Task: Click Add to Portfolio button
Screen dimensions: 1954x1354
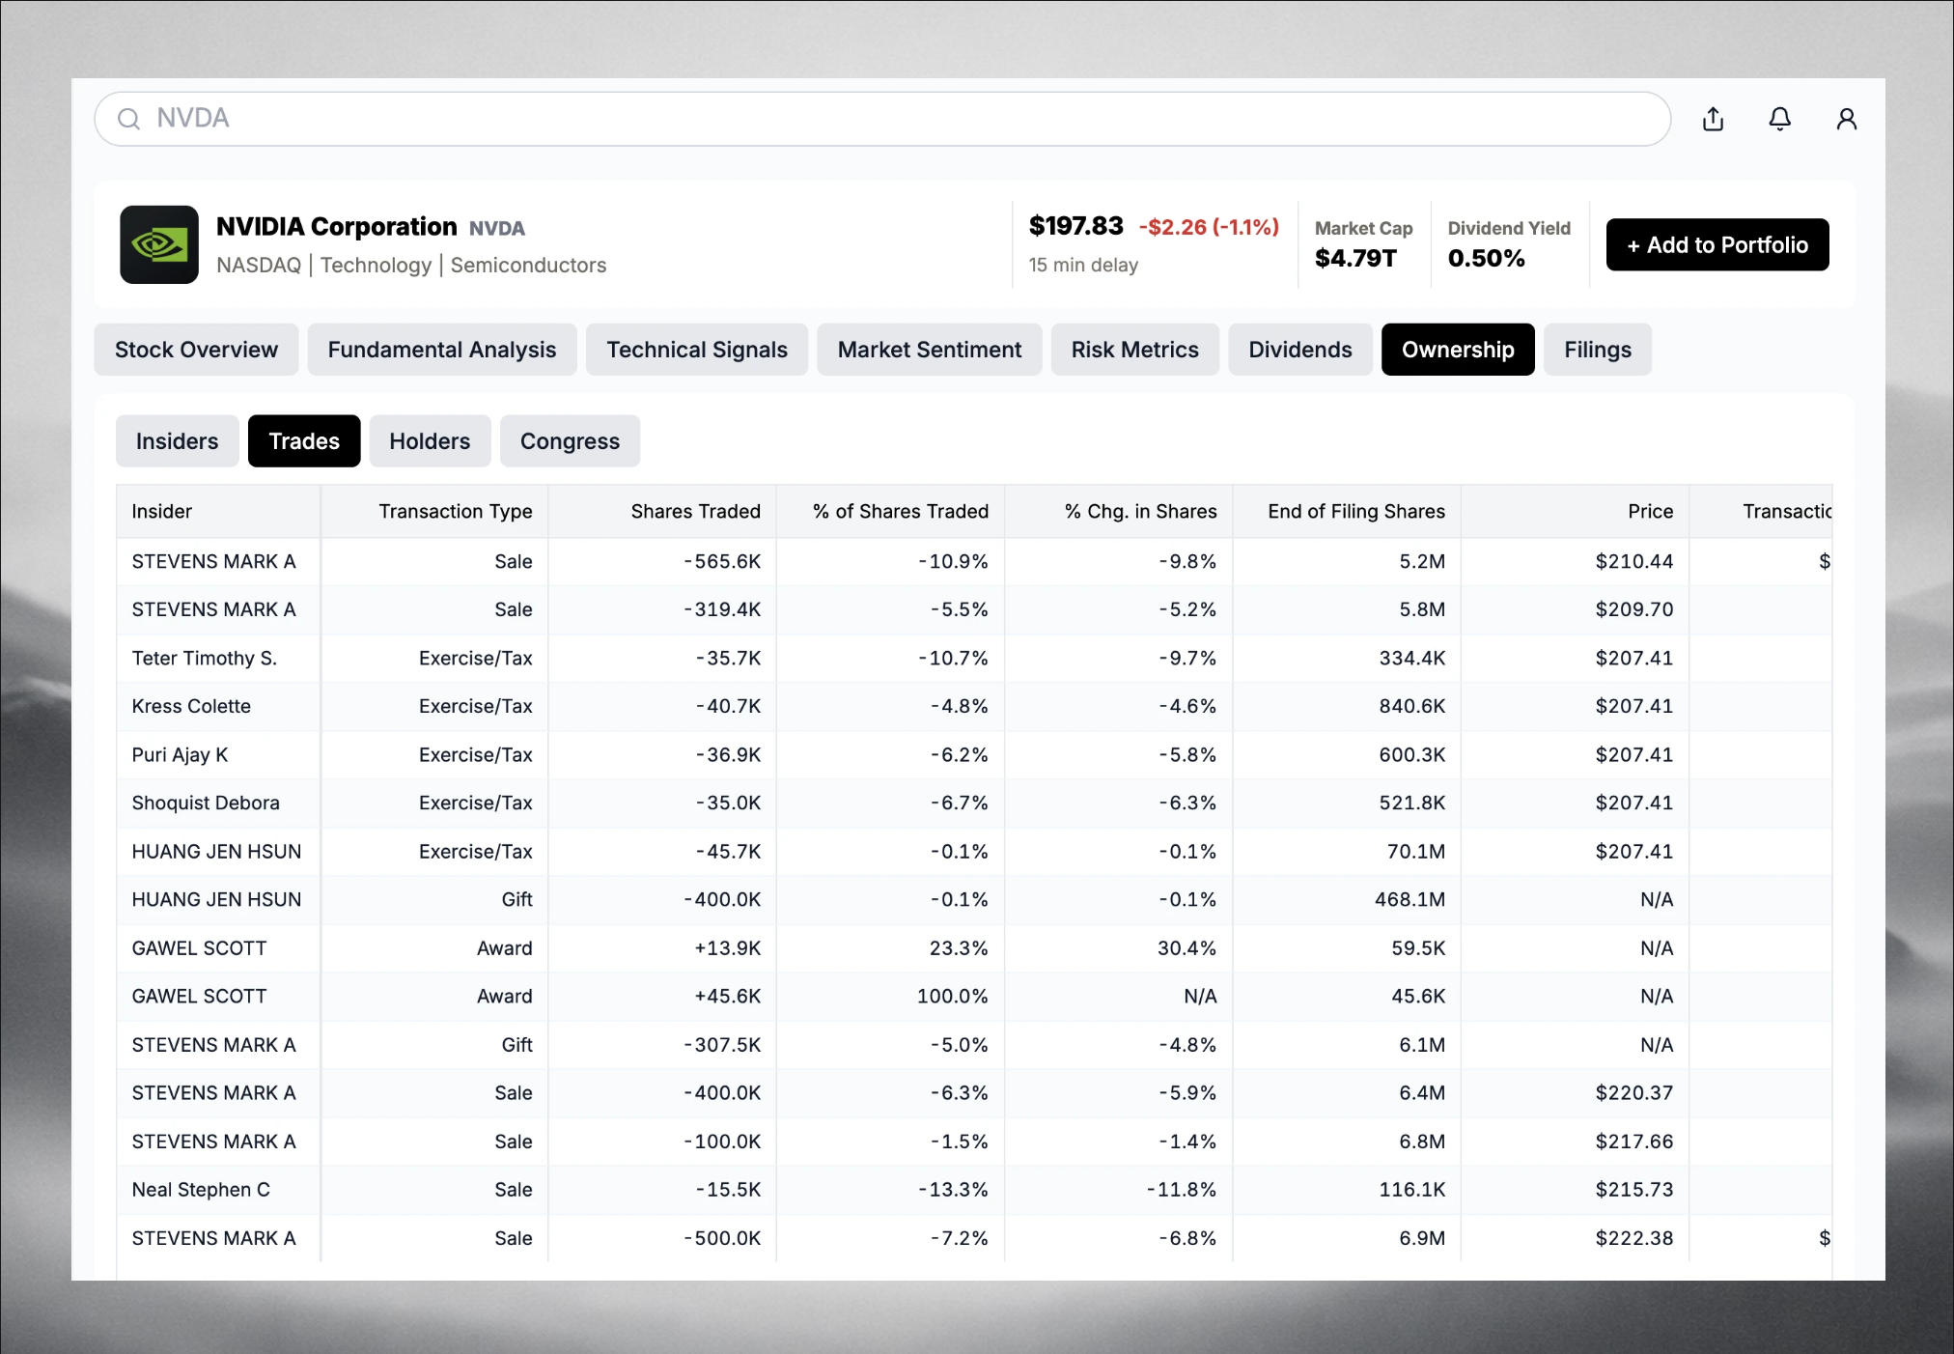Action: click(x=1717, y=244)
